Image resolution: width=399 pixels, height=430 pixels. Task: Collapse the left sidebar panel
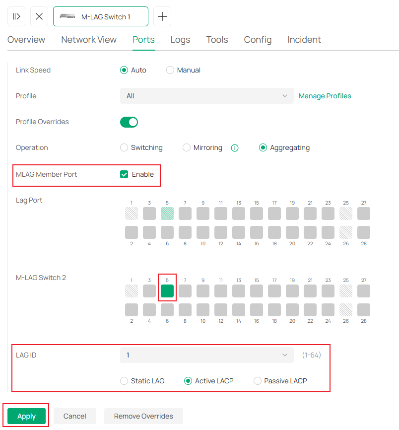pyautogui.click(x=16, y=16)
